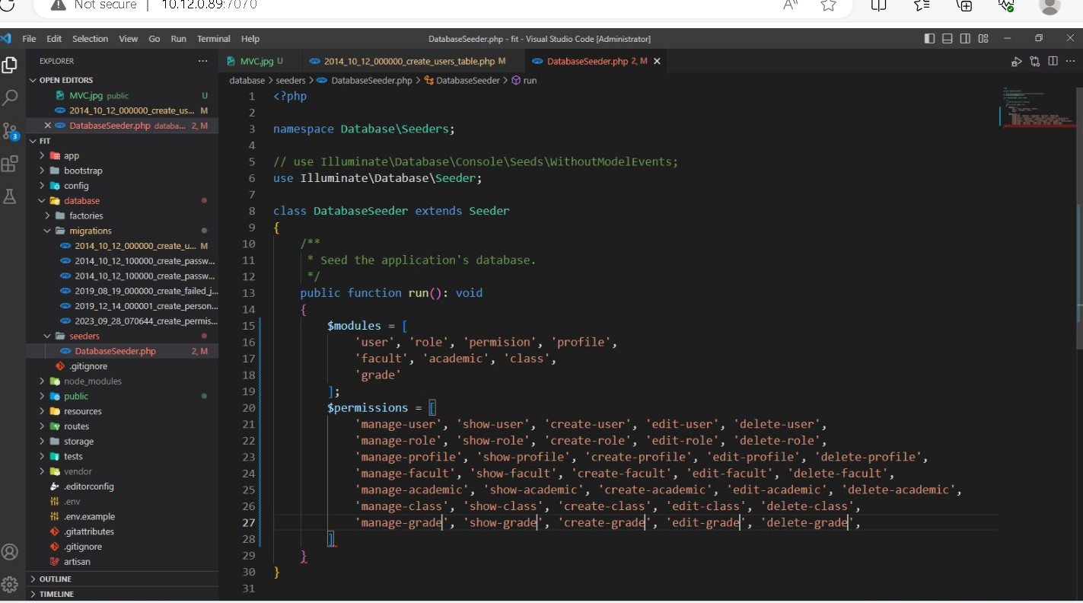
Task: Open the .env.example file
Action: (89, 516)
